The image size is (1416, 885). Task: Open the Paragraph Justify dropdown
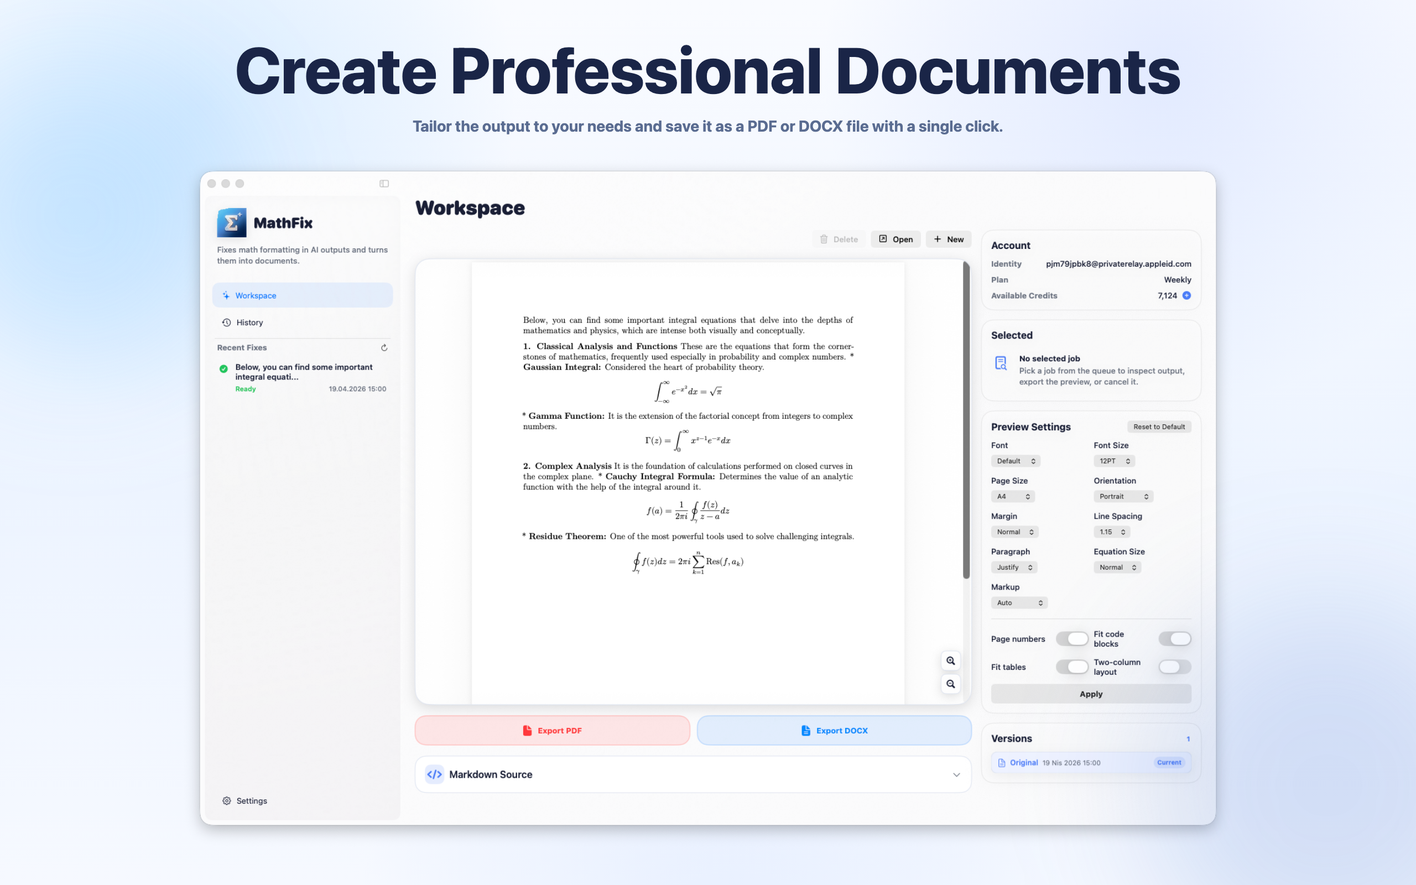1014,567
